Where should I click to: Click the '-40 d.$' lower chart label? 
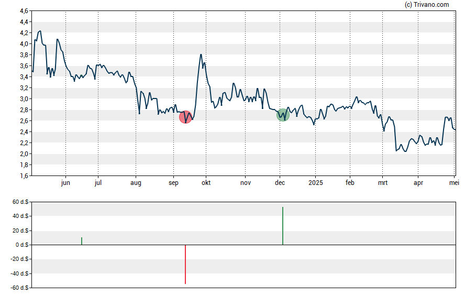pos(19,273)
